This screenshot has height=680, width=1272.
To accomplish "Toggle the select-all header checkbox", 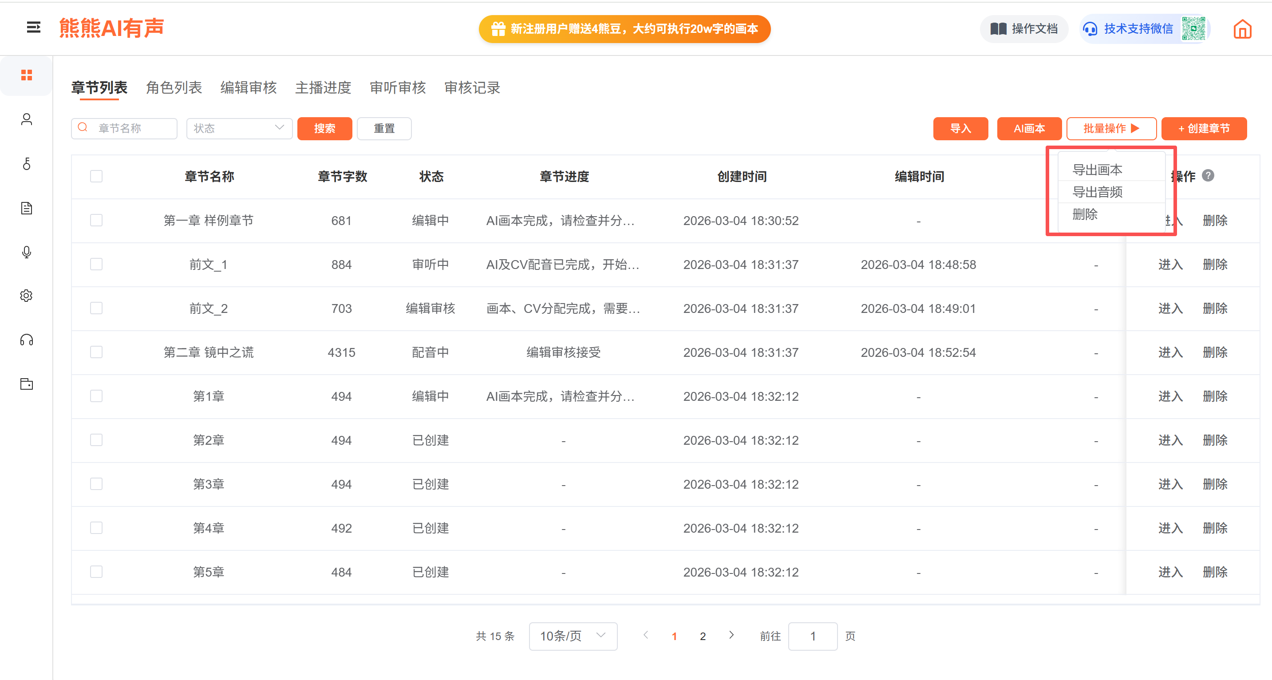I will click(96, 176).
